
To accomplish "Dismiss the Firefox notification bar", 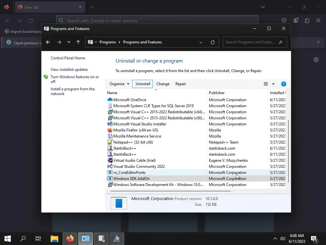I will [318, 42].
